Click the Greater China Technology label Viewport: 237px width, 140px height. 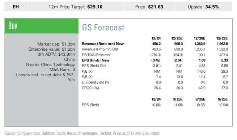pyautogui.click(x=50, y=64)
